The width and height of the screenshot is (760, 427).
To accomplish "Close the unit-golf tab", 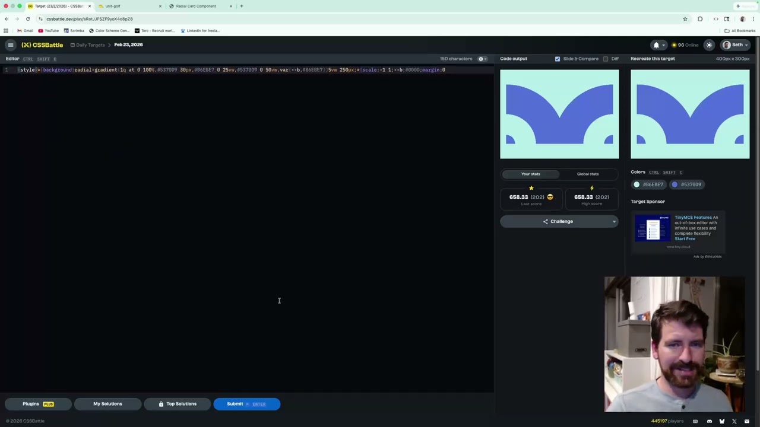I will pyautogui.click(x=160, y=6).
